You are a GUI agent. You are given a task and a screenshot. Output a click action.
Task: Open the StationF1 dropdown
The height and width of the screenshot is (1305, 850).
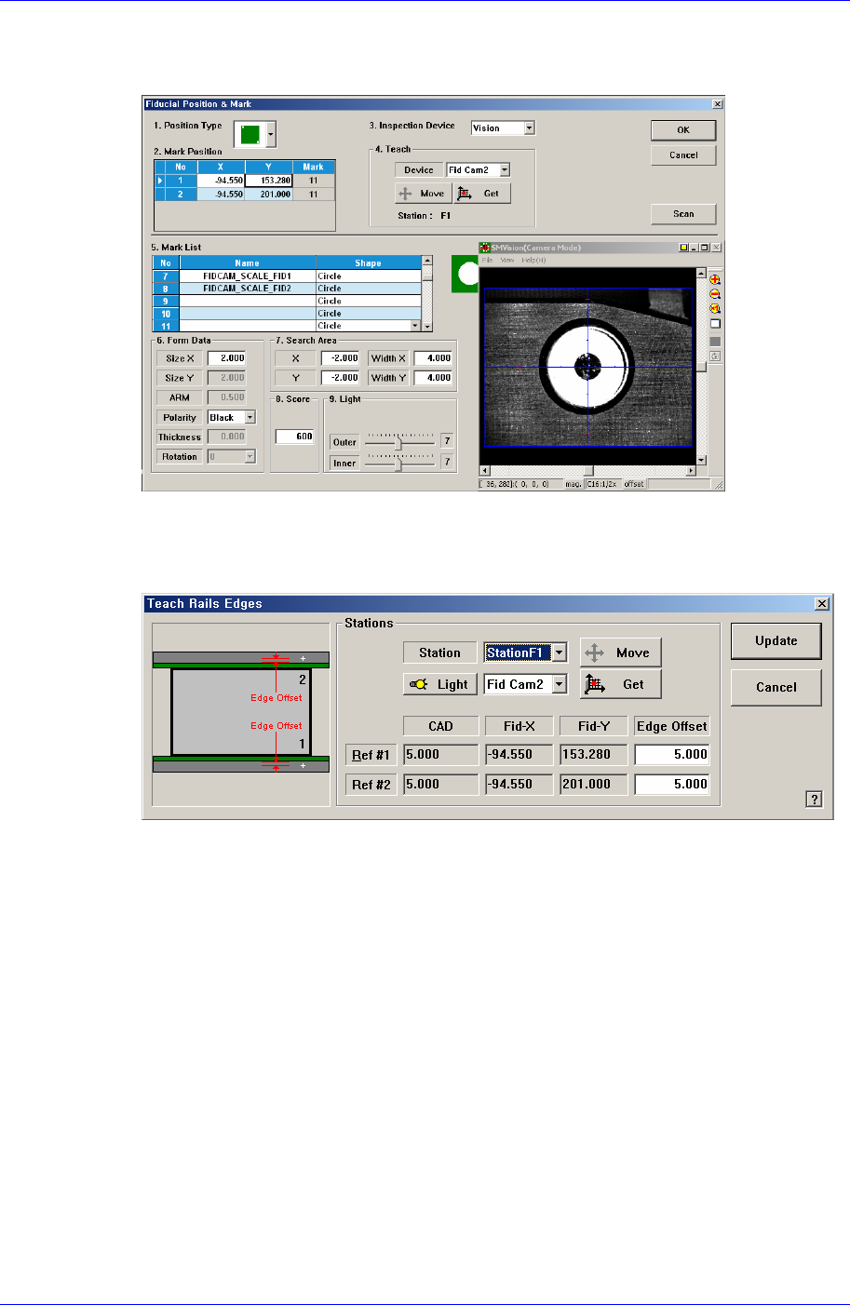click(x=559, y=653)
